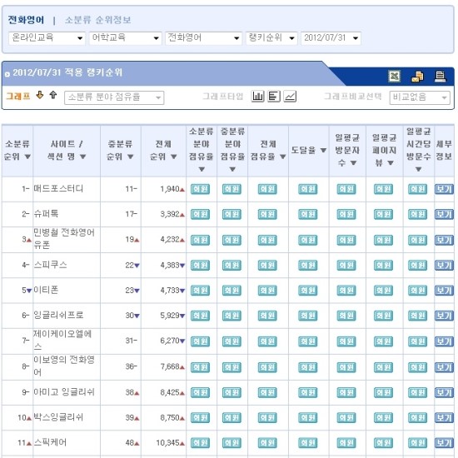View details 보기 for 이보영의 전화영어
The image size is (458, 458).
444,367
